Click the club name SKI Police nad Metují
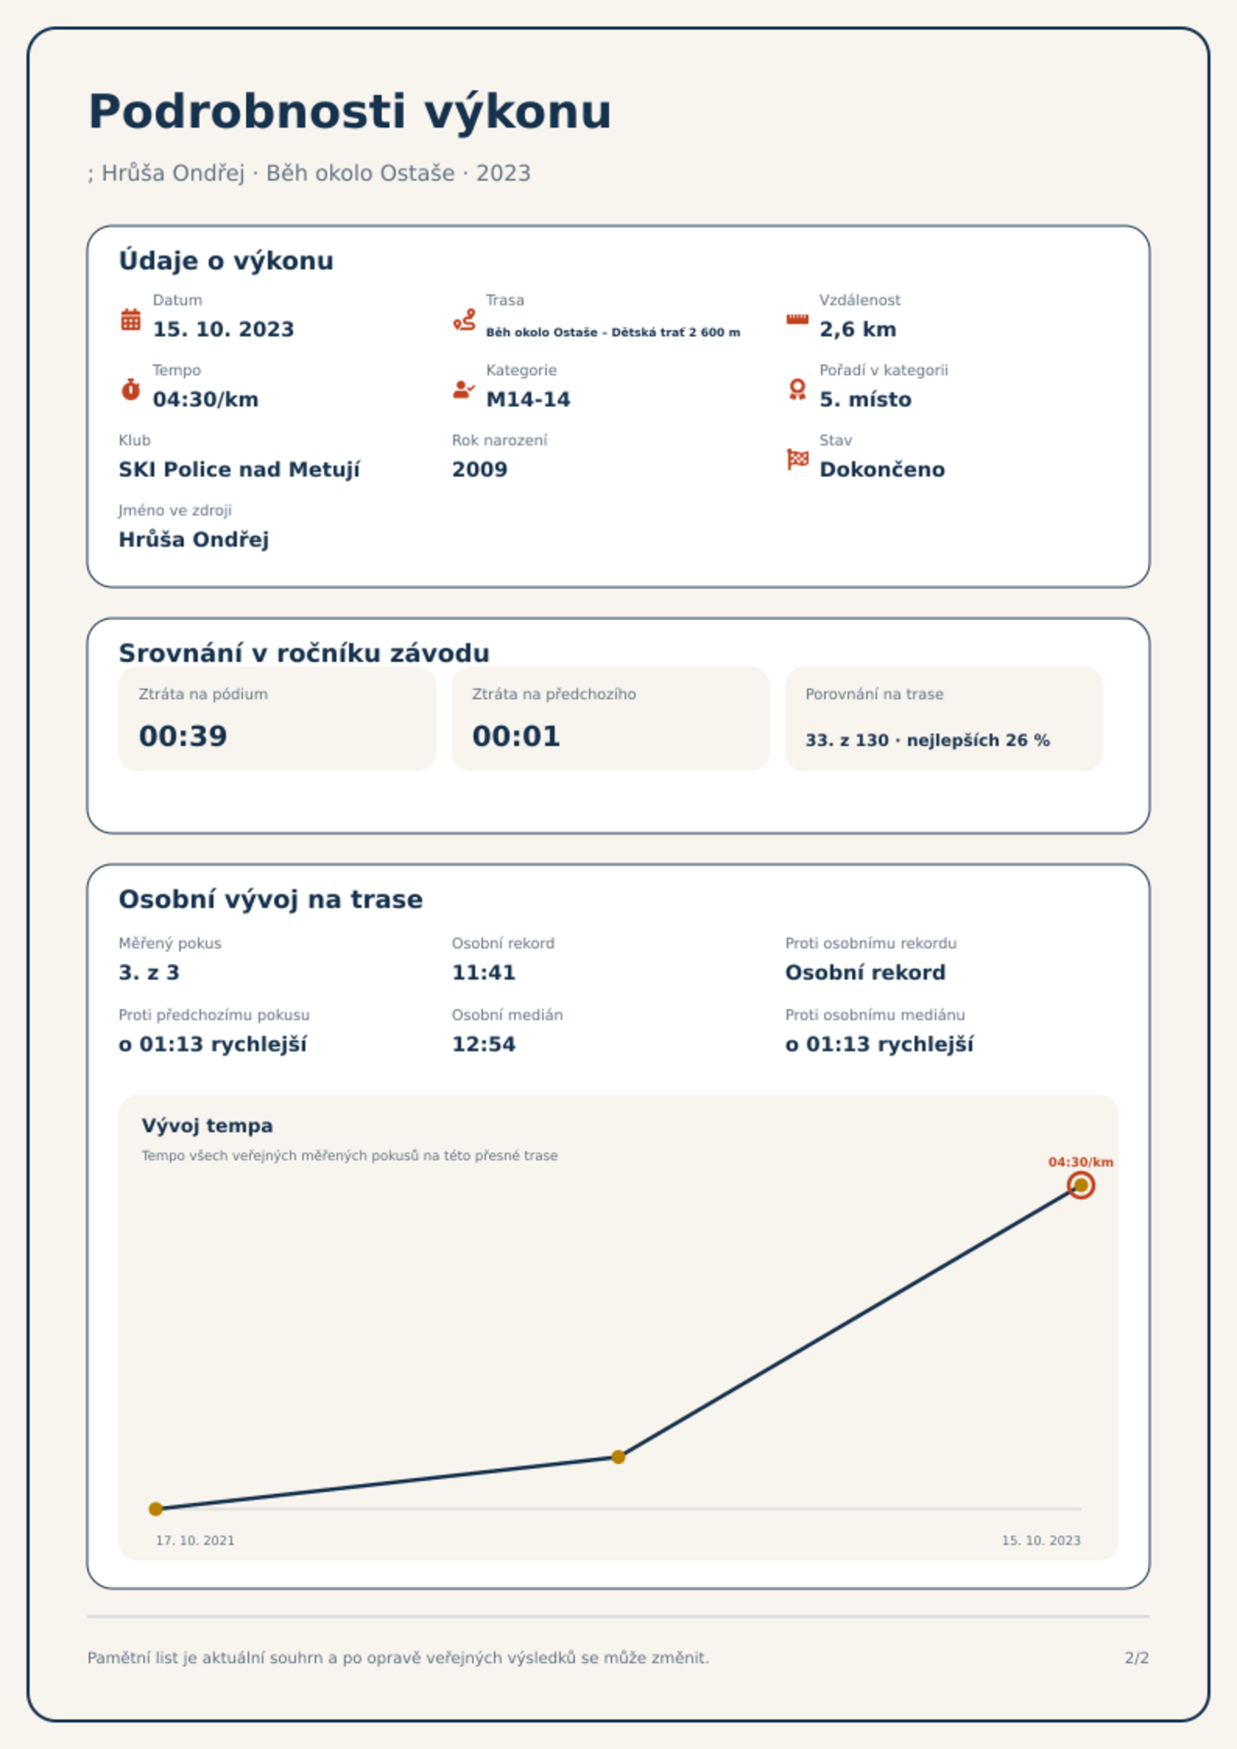The height and width of the screenshot is (1749, 1237). click(x=239, y=470)
